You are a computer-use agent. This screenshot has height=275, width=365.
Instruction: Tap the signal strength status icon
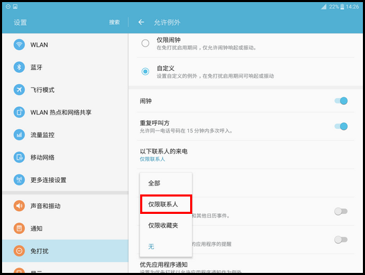coord(323,7)
